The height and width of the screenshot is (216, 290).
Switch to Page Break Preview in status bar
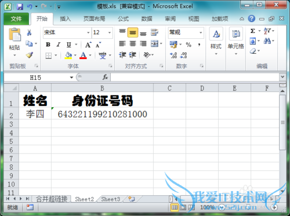(x=191, y=207)
